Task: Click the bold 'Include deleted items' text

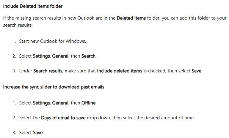Action: click(120, 71)
